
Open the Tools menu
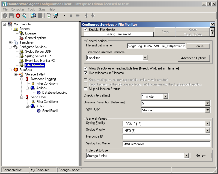tap(31, 9)
